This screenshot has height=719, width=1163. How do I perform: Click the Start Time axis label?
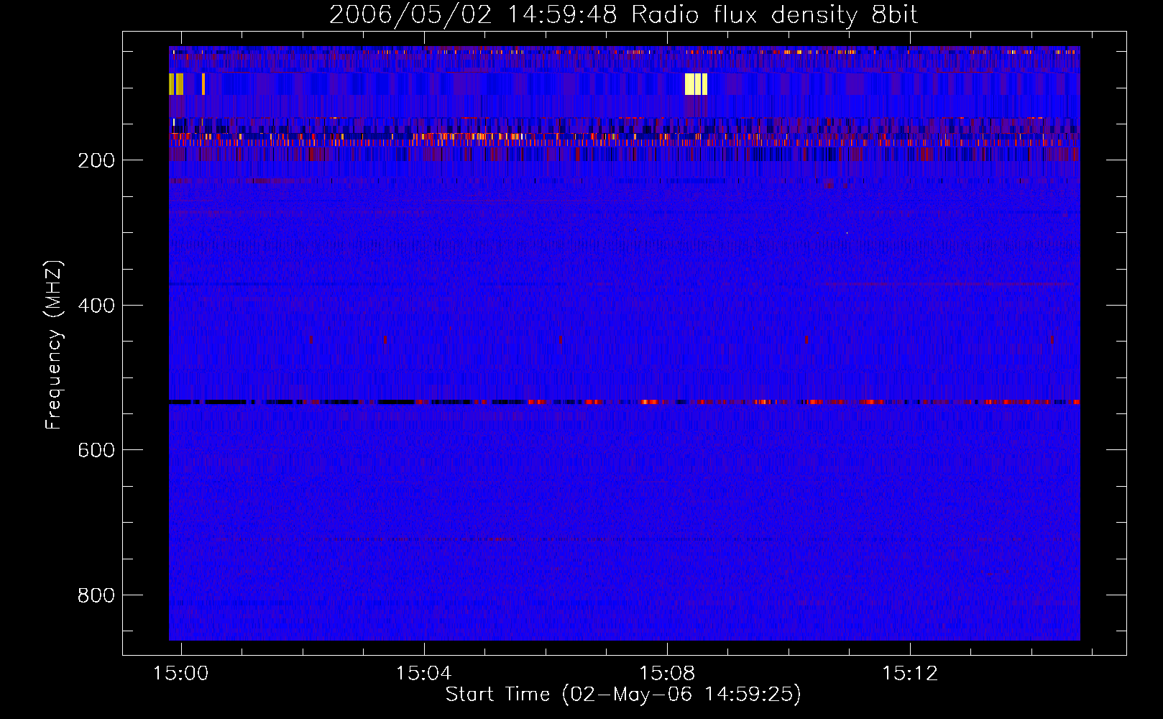623,695
